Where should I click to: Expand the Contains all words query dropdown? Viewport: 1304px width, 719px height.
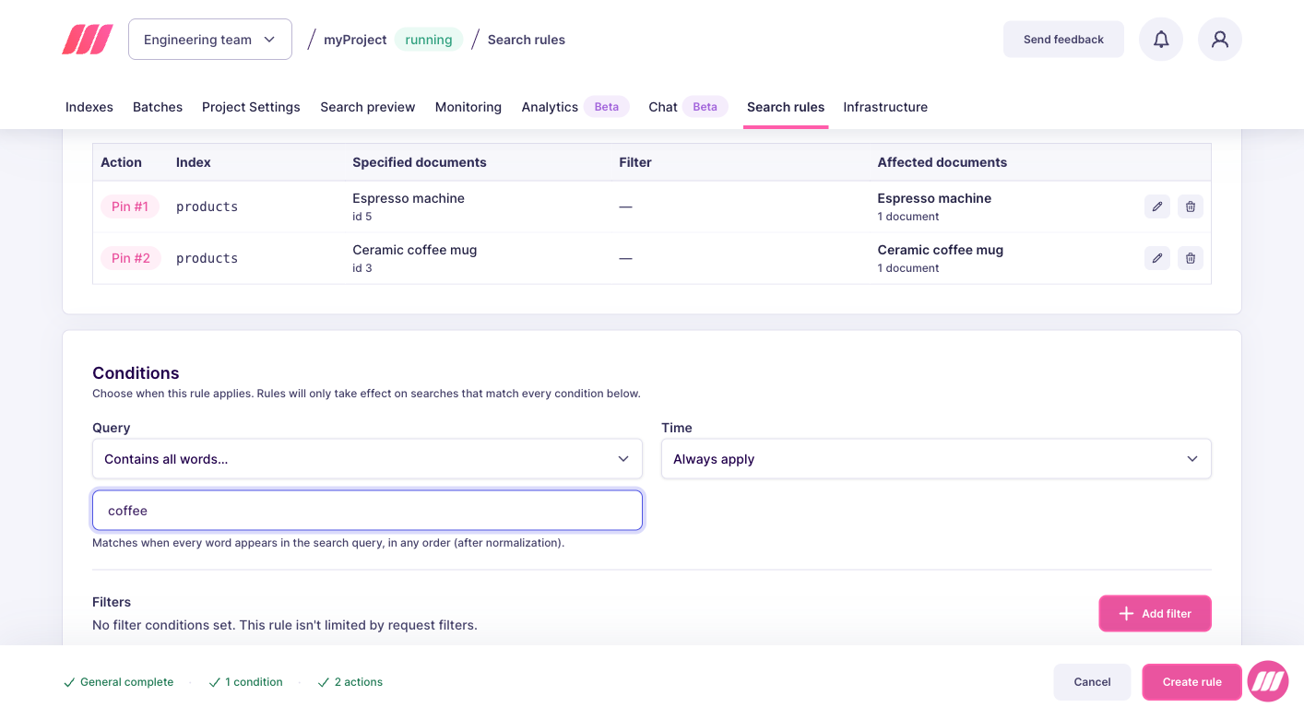367,459
